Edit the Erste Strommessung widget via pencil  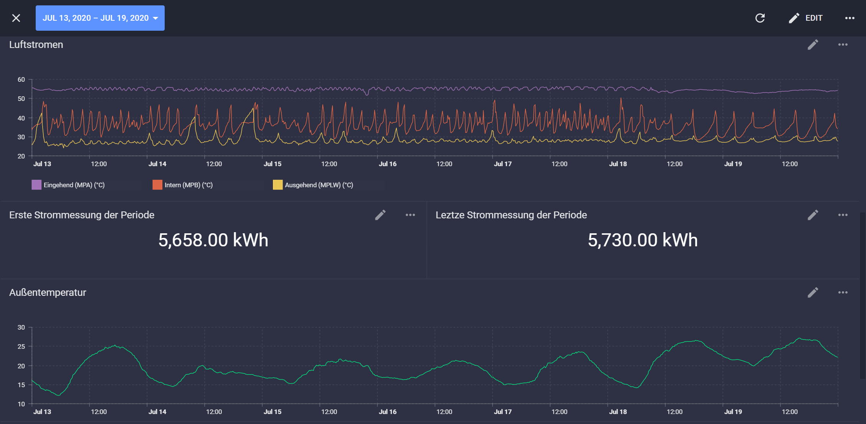point(380,215)
